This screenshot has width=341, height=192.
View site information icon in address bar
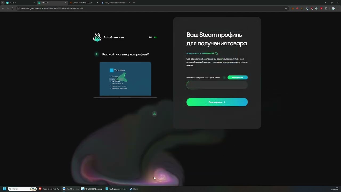click(18, 8)
